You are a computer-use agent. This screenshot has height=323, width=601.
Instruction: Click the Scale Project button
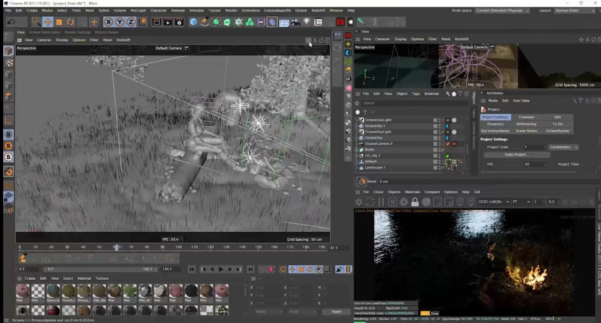click(x=516, y=154)
